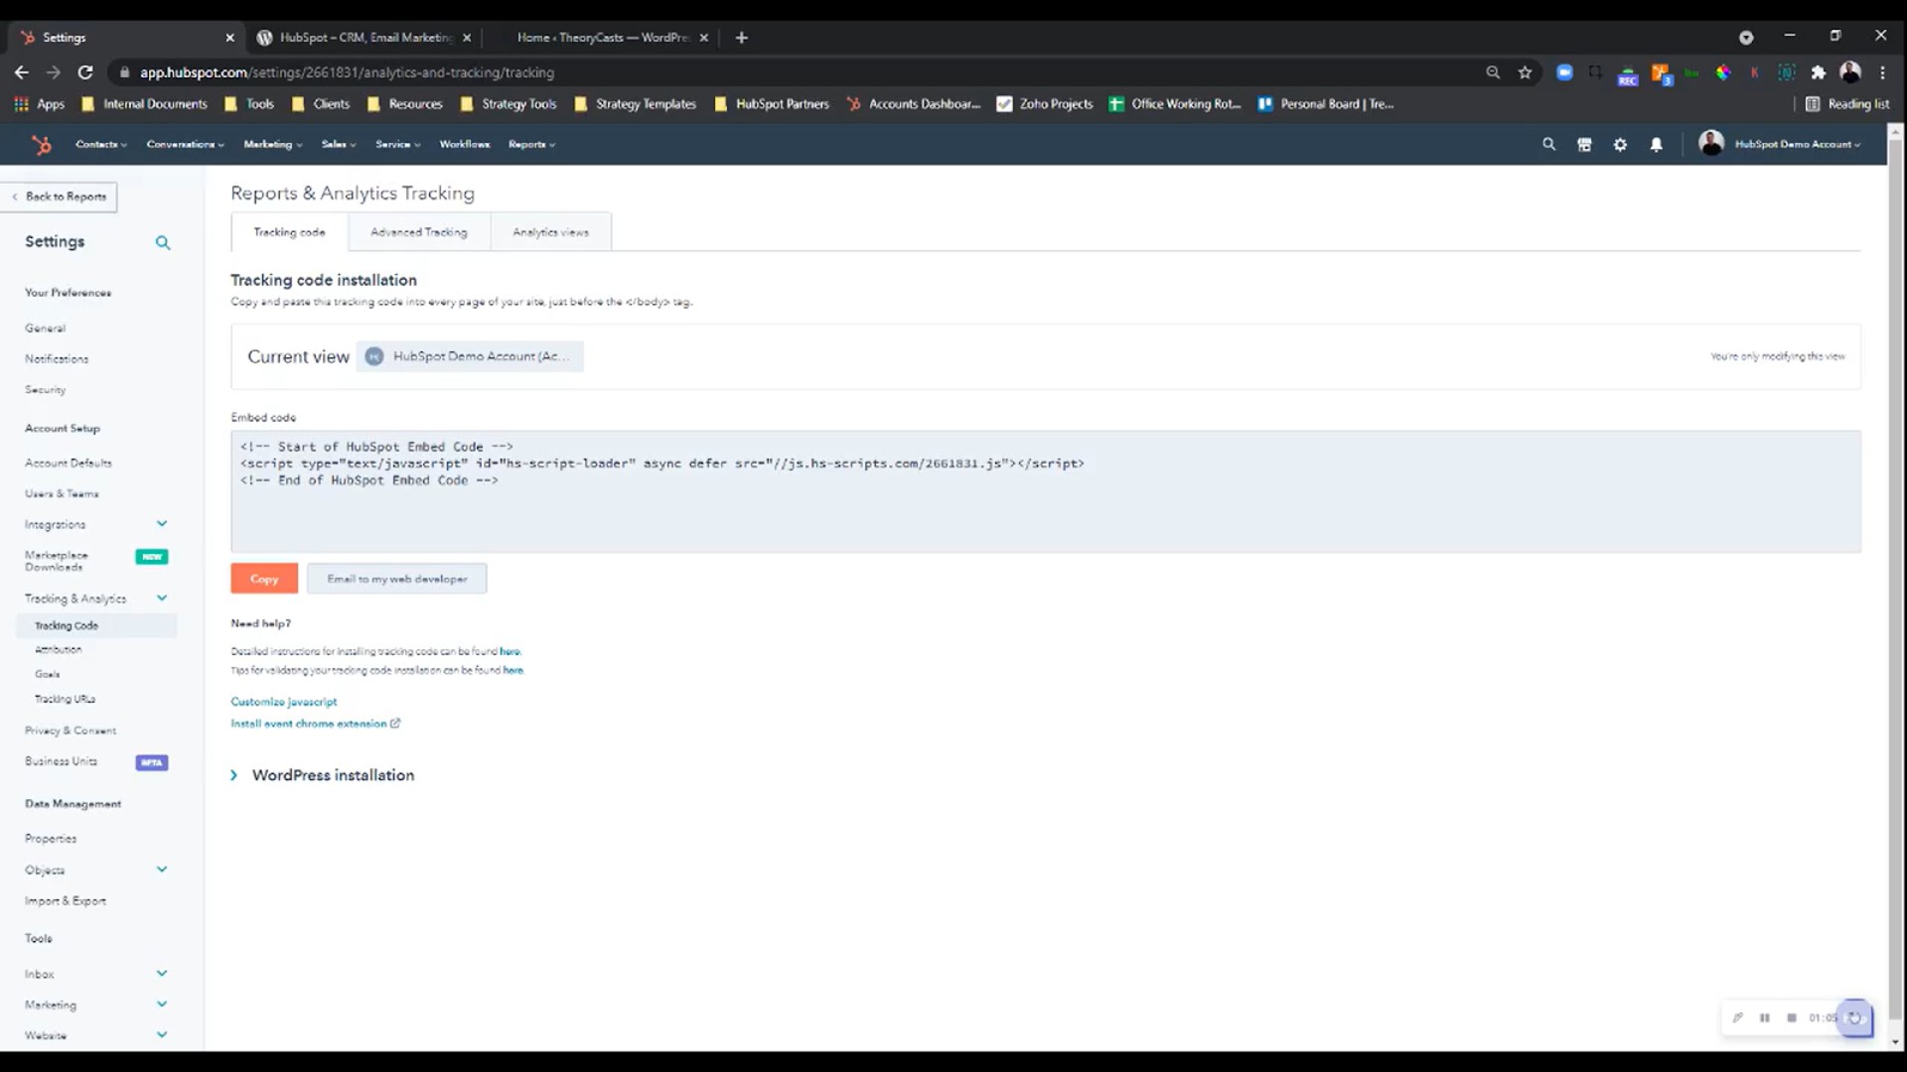1907x1072 pixels.
Task: Open the HubSpot Marketplace icon
Action: pyautogui.click(x=1584, y=144)
